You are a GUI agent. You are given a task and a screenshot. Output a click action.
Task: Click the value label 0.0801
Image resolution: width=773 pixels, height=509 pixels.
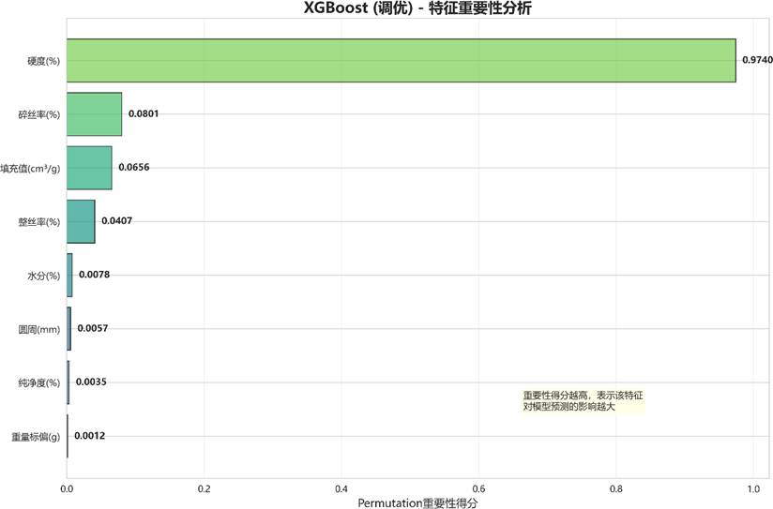click(x=144, y=113)
